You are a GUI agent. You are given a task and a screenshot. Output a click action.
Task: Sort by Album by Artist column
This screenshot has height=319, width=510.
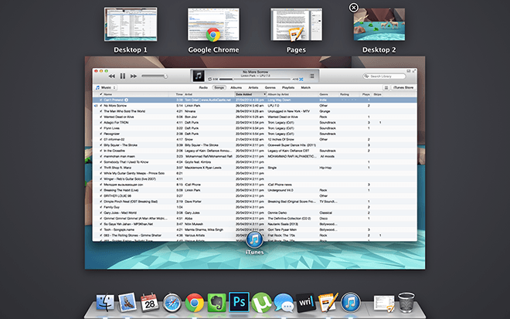(292, 94)
